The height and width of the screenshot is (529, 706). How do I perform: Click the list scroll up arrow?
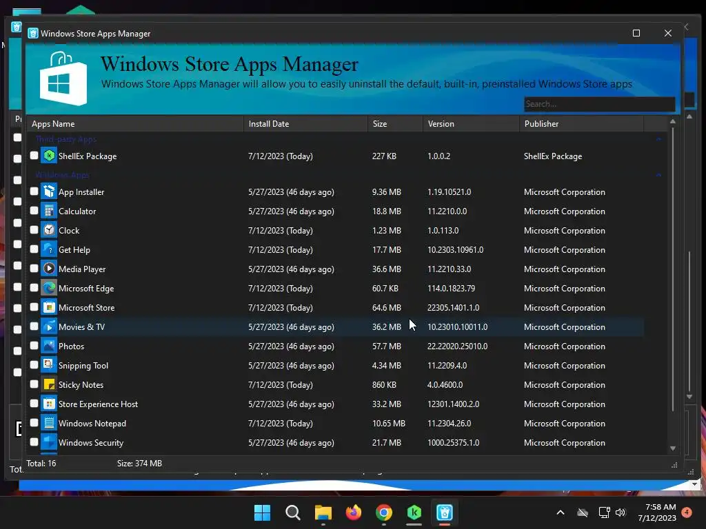673,121
